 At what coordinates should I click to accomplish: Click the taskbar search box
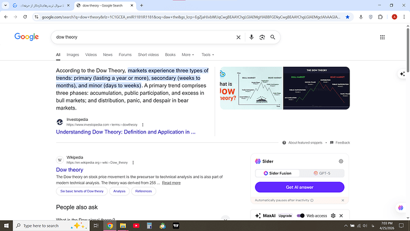coord(51,226)
